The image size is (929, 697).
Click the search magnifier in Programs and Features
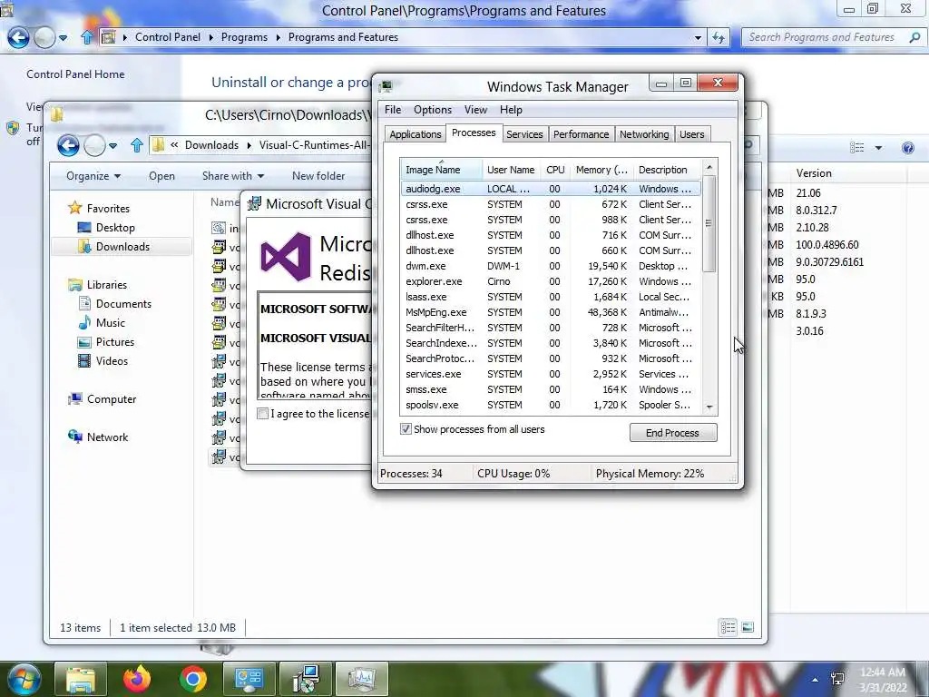point(914,37)
